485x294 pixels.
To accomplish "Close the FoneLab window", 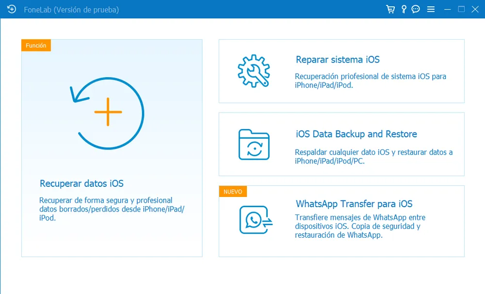I will point(475,9).
